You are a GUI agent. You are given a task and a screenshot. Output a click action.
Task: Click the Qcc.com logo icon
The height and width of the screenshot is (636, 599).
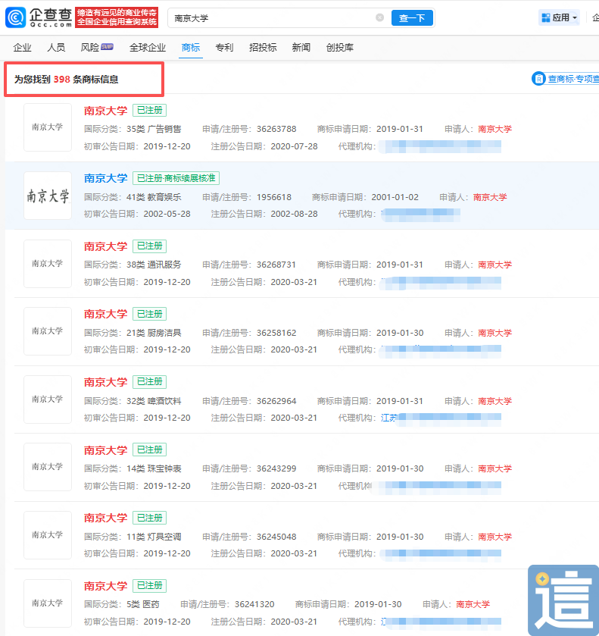click(x=16, y=17)
